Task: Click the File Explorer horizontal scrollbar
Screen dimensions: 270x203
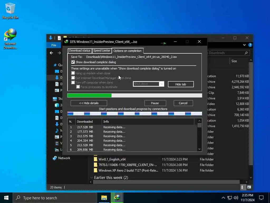Action: pos(166,182)
